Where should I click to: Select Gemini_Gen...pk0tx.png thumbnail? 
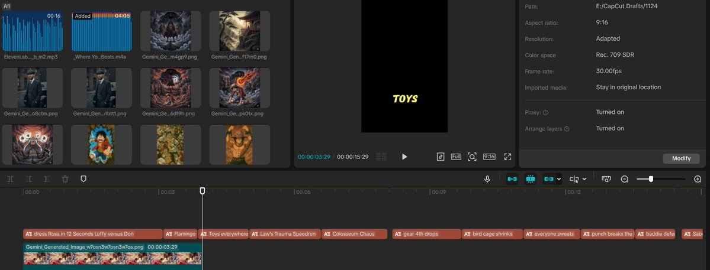tap(240, 88)
